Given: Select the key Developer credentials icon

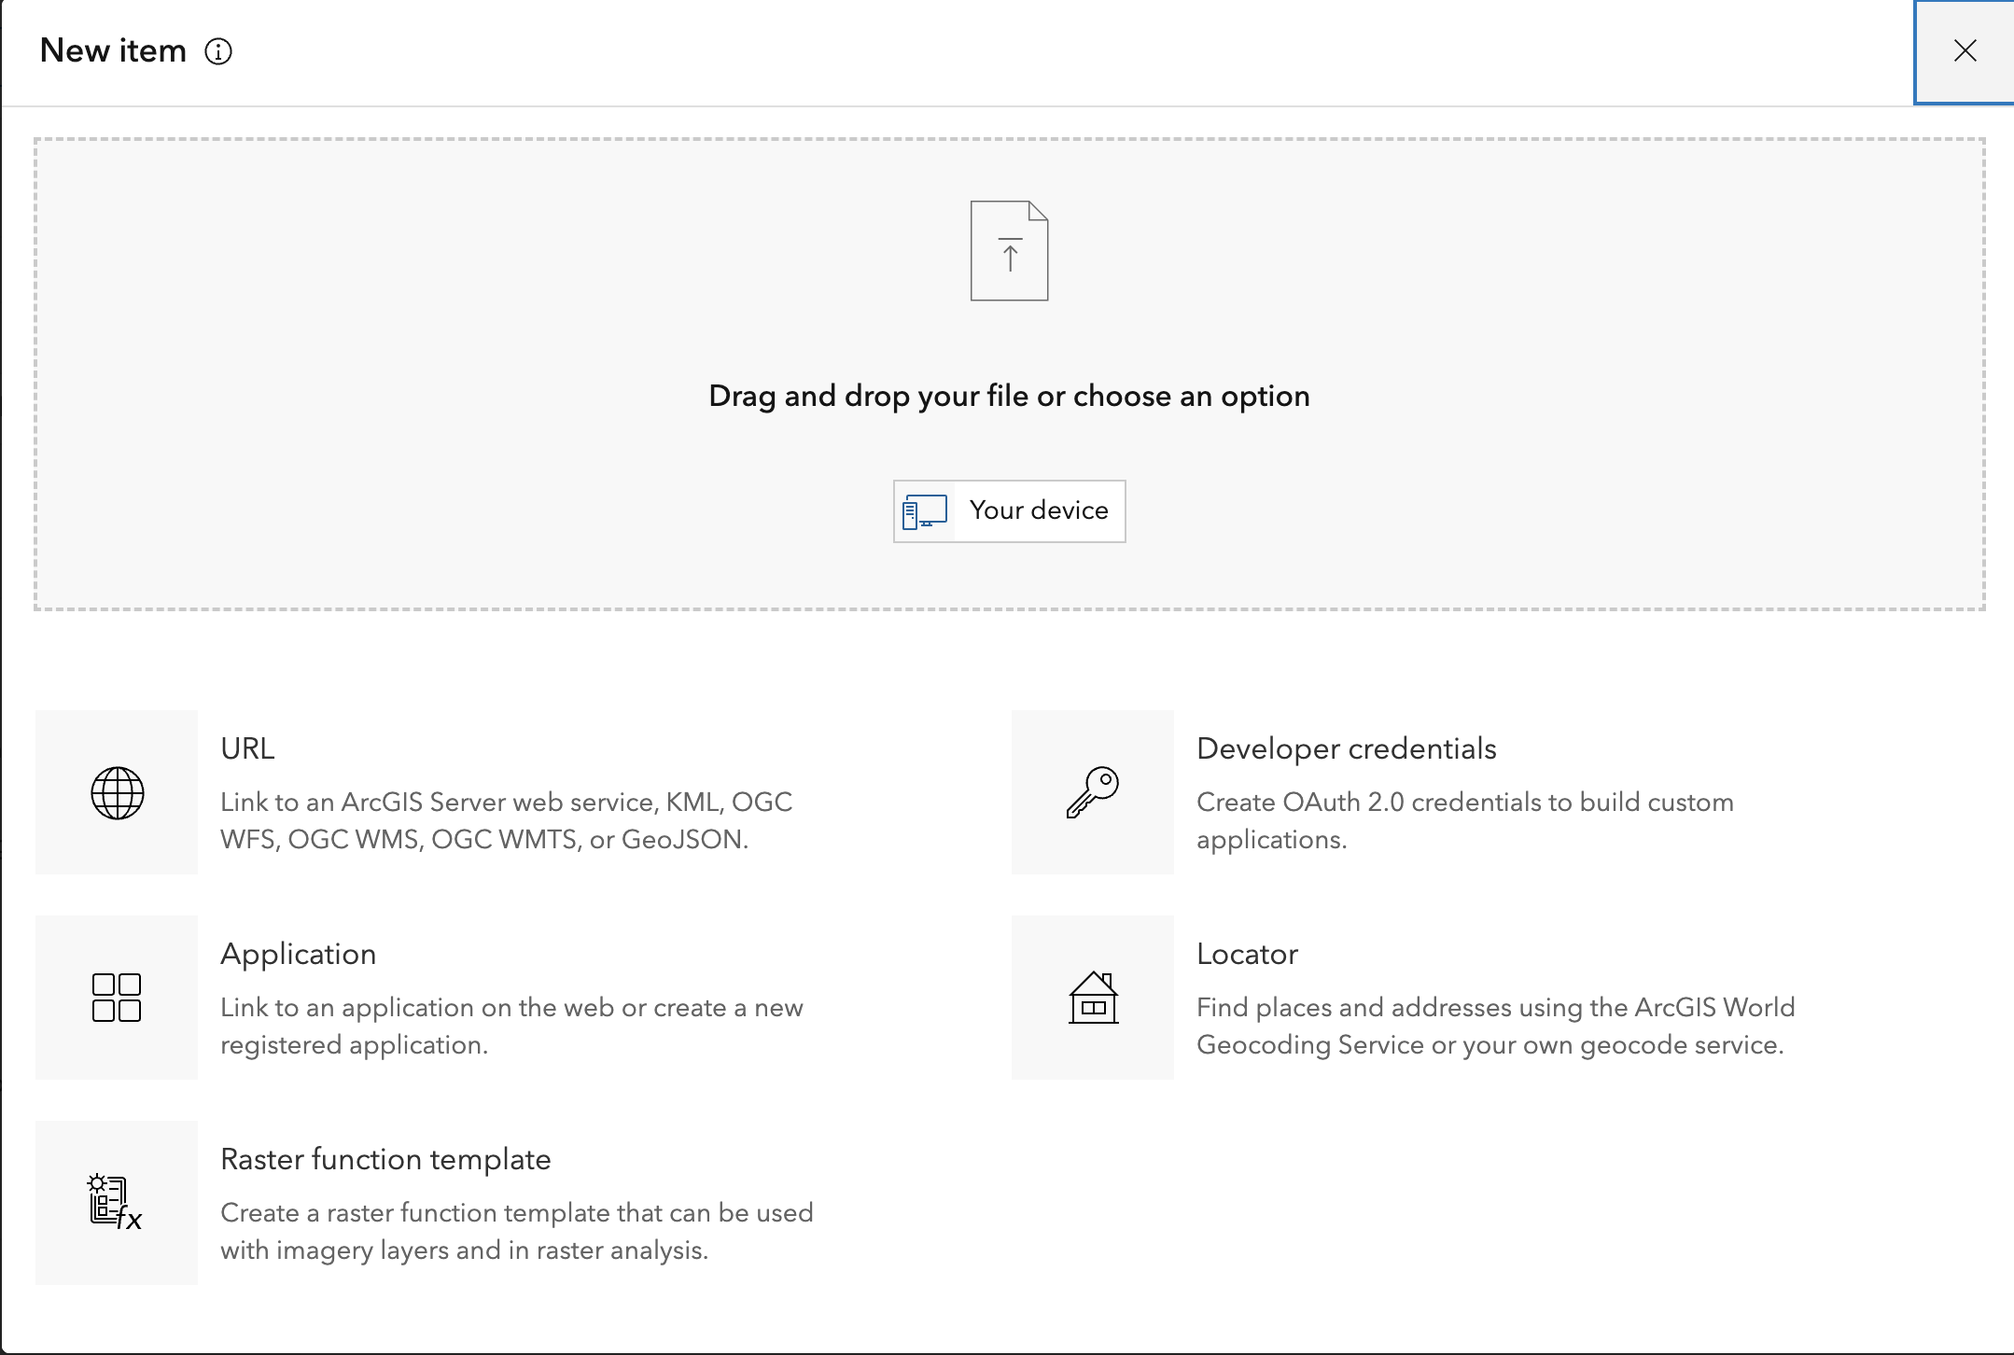Looking at the screenshot, I should pyautogui.click(x=1092, y=792).
